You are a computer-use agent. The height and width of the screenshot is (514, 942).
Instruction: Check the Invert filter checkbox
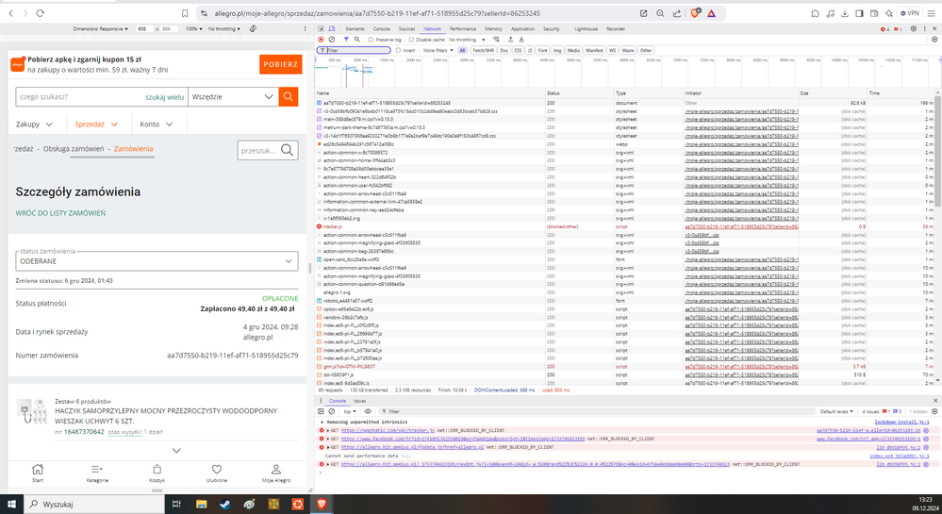pos(398,51)
